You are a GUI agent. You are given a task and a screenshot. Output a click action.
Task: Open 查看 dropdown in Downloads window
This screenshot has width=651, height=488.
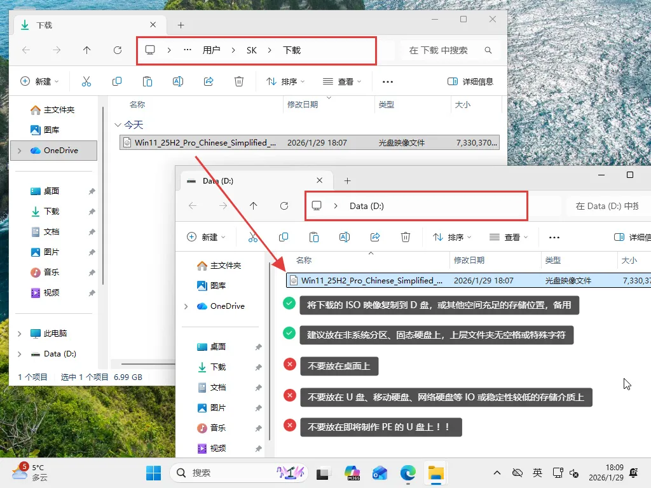click(342, 81)
